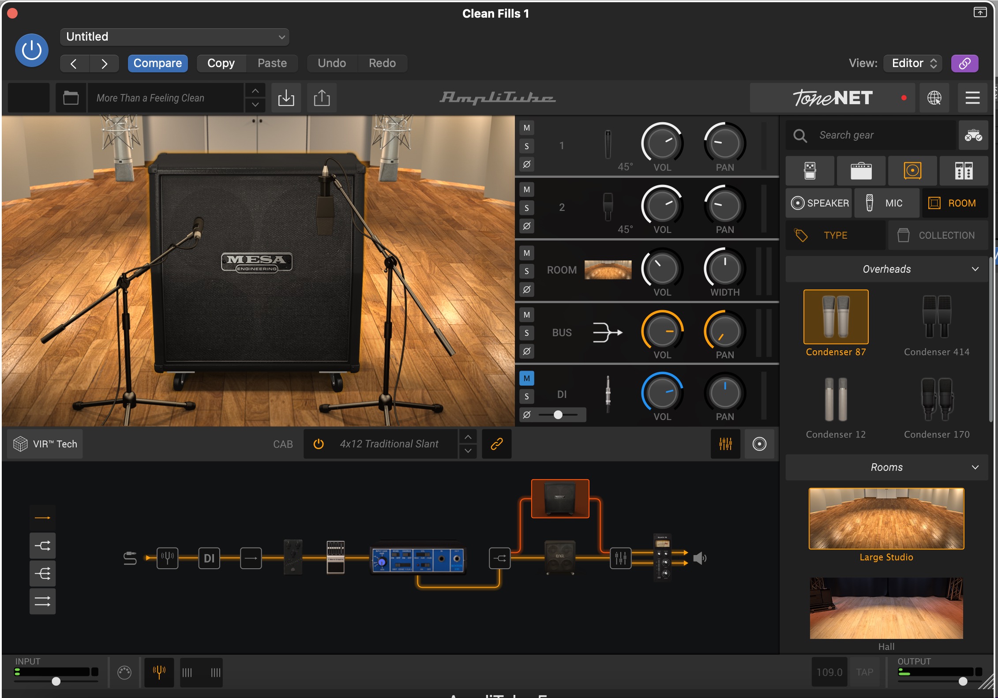Select the Hall room thumbnail
This screenshot has height=698, width=998.
[x=886, y=608]
